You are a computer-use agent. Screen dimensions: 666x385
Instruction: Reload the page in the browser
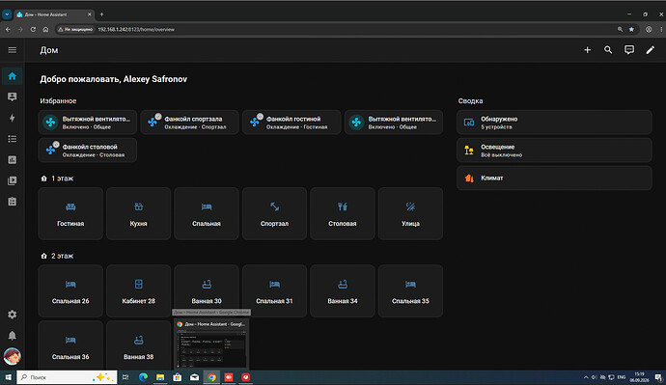(33, 29)
